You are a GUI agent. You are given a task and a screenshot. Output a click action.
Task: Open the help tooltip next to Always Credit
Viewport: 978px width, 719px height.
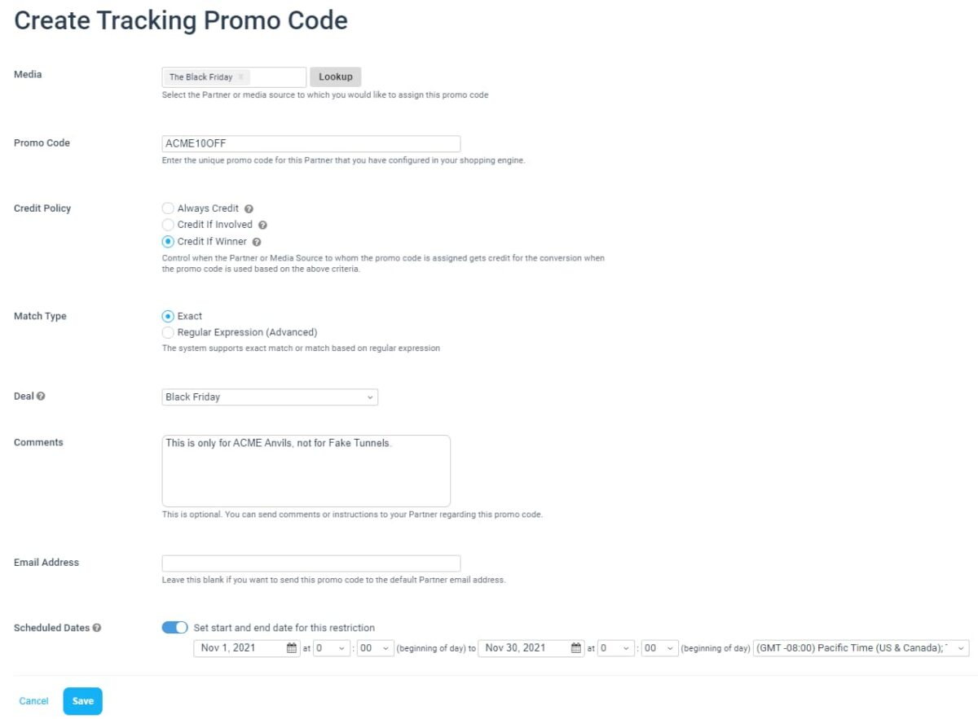pyautogui.click(x=249, y=208)
